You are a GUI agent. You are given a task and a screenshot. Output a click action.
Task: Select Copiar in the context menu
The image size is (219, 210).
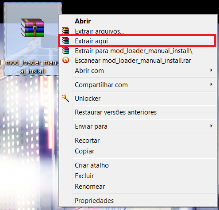(x=138, y=151)
